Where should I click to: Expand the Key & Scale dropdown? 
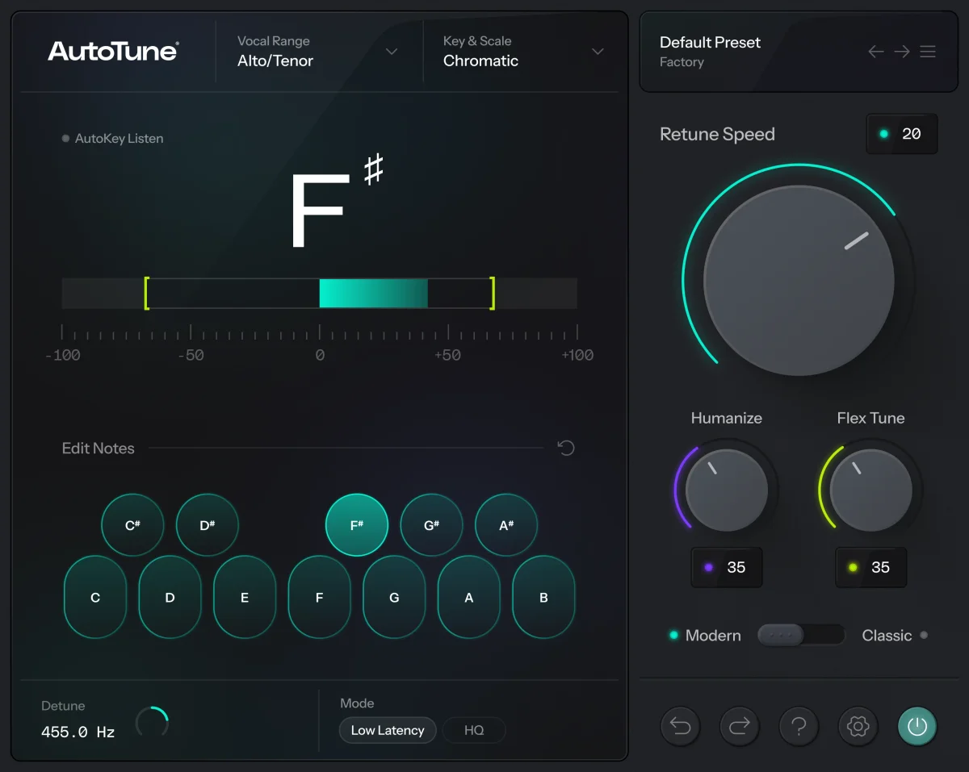523,52
